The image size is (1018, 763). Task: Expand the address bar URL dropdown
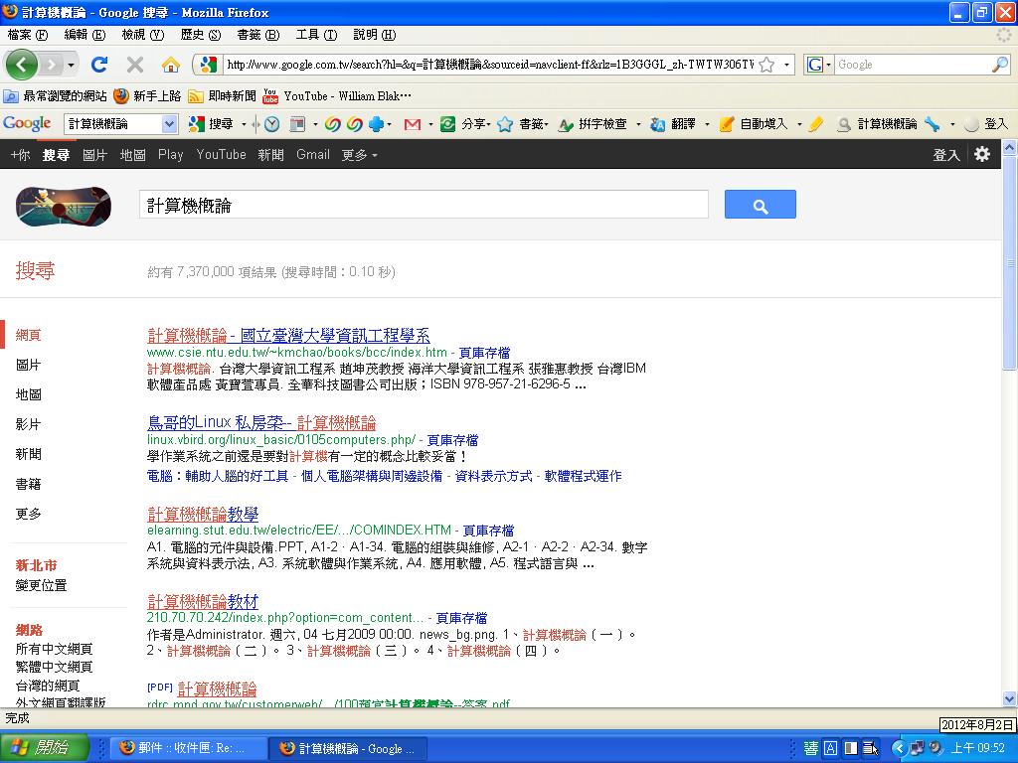click(787, 65)
